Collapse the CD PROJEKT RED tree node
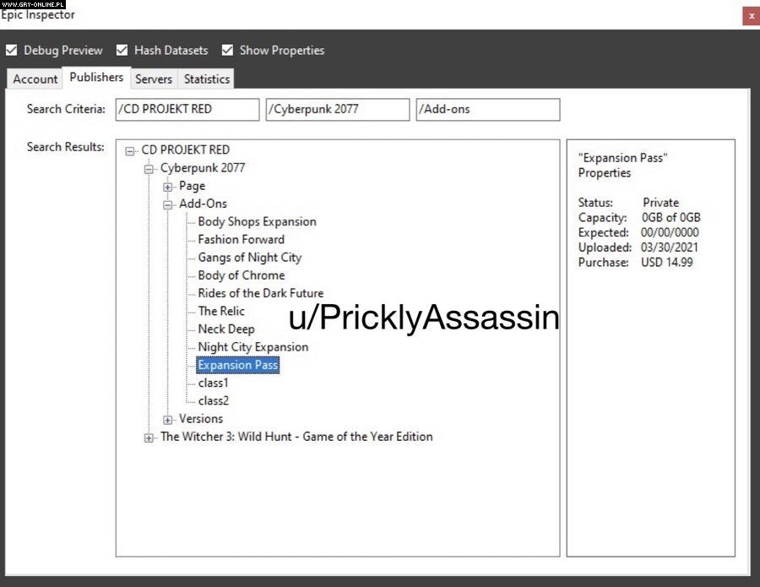 (130, 151)
